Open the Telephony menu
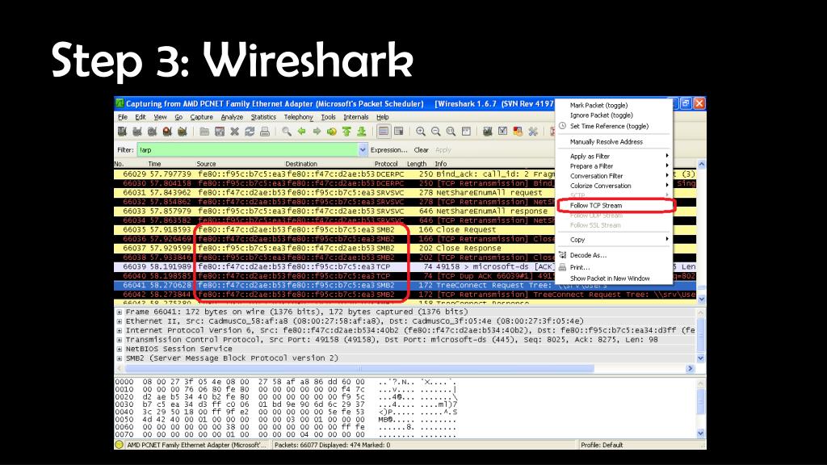Image resolution: width=827 pixels, height=465 pixels. [x=299, y=117]
